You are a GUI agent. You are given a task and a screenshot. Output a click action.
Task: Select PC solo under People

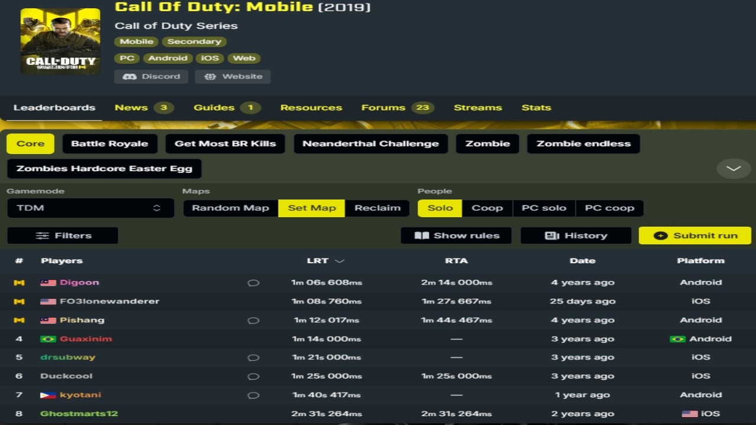coord(544,208)
